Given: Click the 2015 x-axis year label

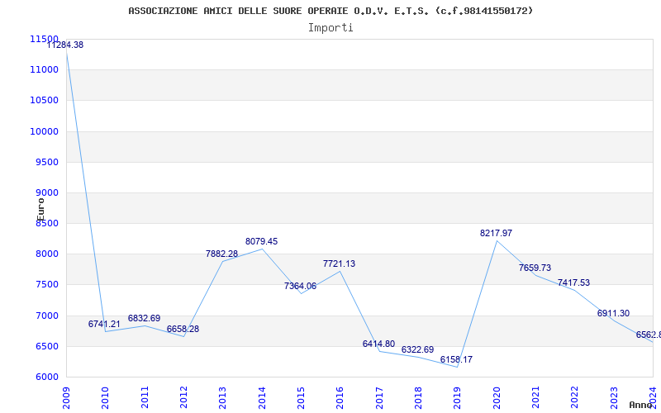Looking at the screenshot, I should [301, 398].
